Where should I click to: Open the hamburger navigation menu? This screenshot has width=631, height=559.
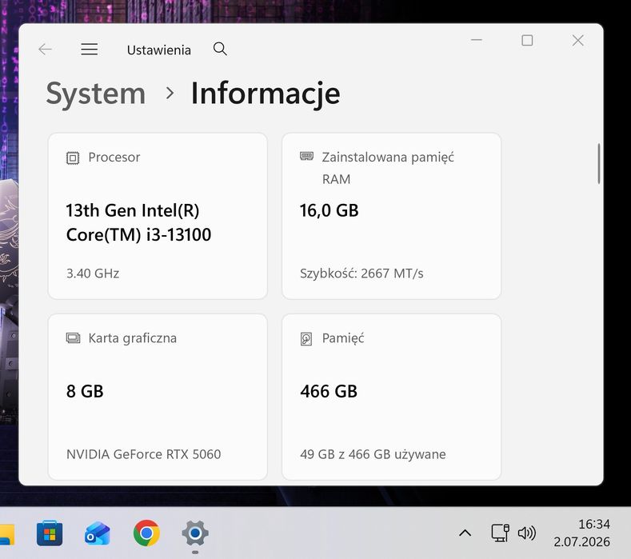click(x=89, y=49)
